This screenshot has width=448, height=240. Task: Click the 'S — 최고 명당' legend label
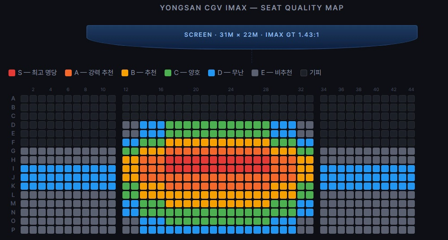(x=37, y=73)
